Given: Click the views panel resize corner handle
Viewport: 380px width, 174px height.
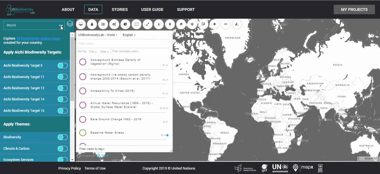Looking at the screenshot, I should coord(171,151).
